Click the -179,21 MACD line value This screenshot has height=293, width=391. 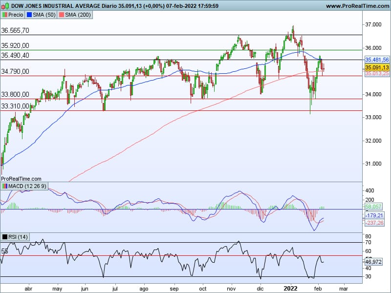point(374,215)
